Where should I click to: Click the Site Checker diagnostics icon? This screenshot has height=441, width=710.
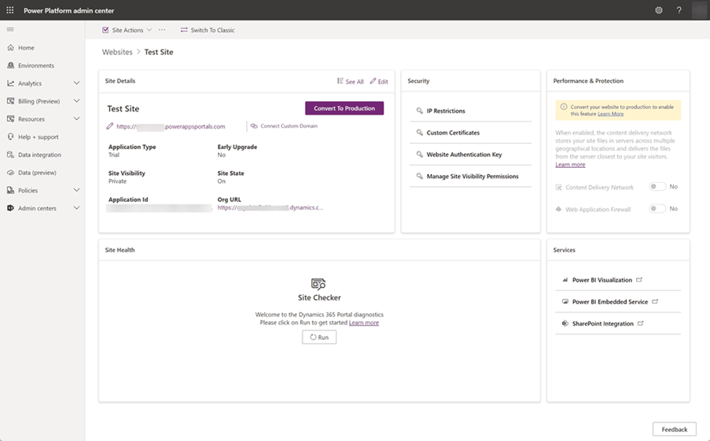point(318,284)
